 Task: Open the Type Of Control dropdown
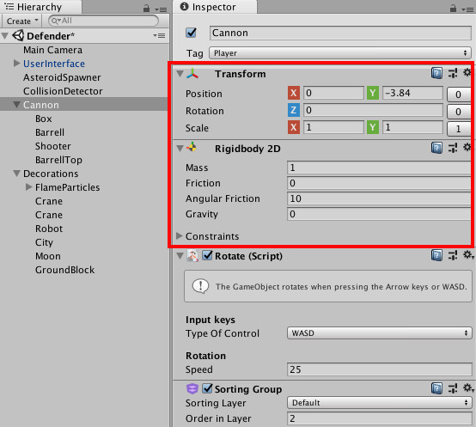tap(380, 332)
